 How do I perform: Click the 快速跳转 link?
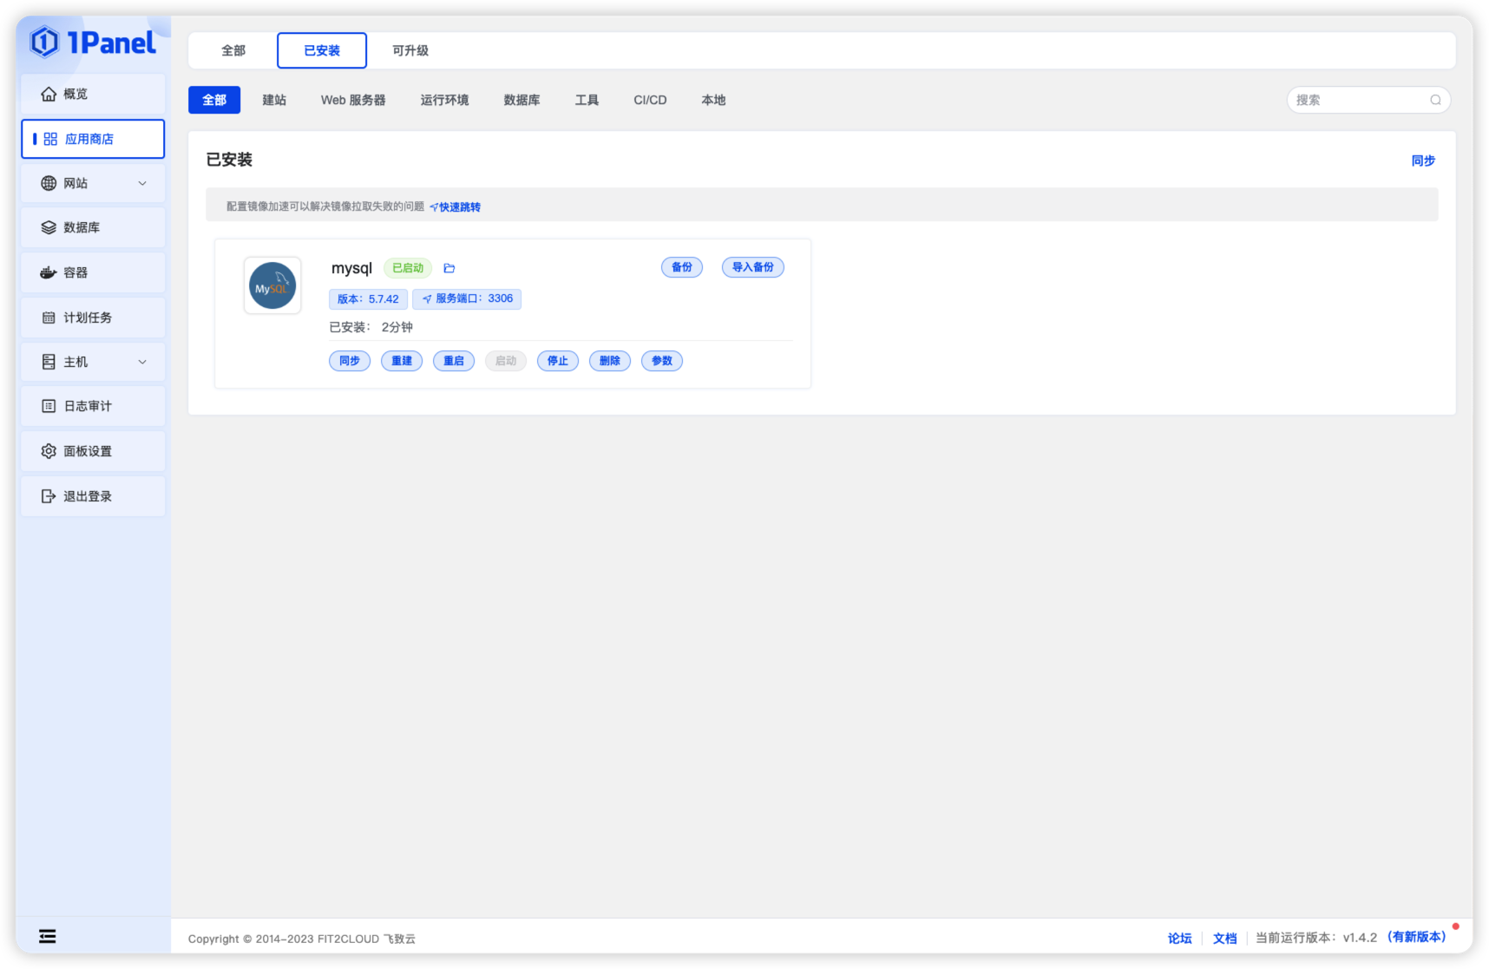click(x=456, y=207)
